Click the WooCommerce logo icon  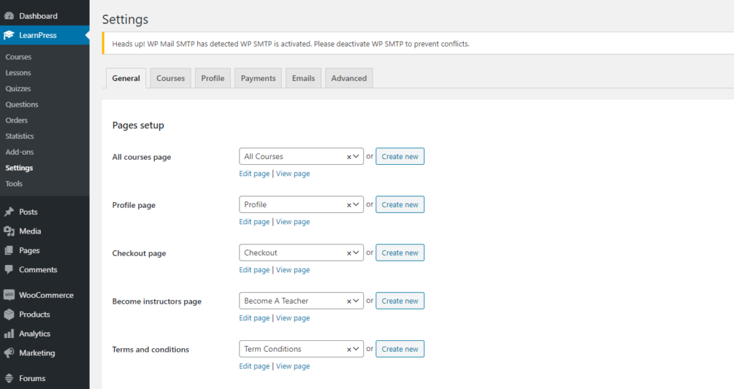9,295
